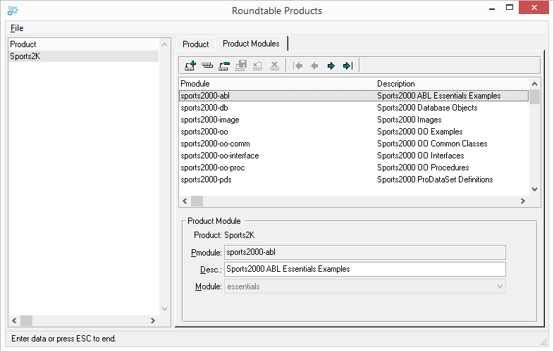Click 'Sports2000 ProDataSet Definitions' description cell
Screen dimensions: 554x352
435,180
